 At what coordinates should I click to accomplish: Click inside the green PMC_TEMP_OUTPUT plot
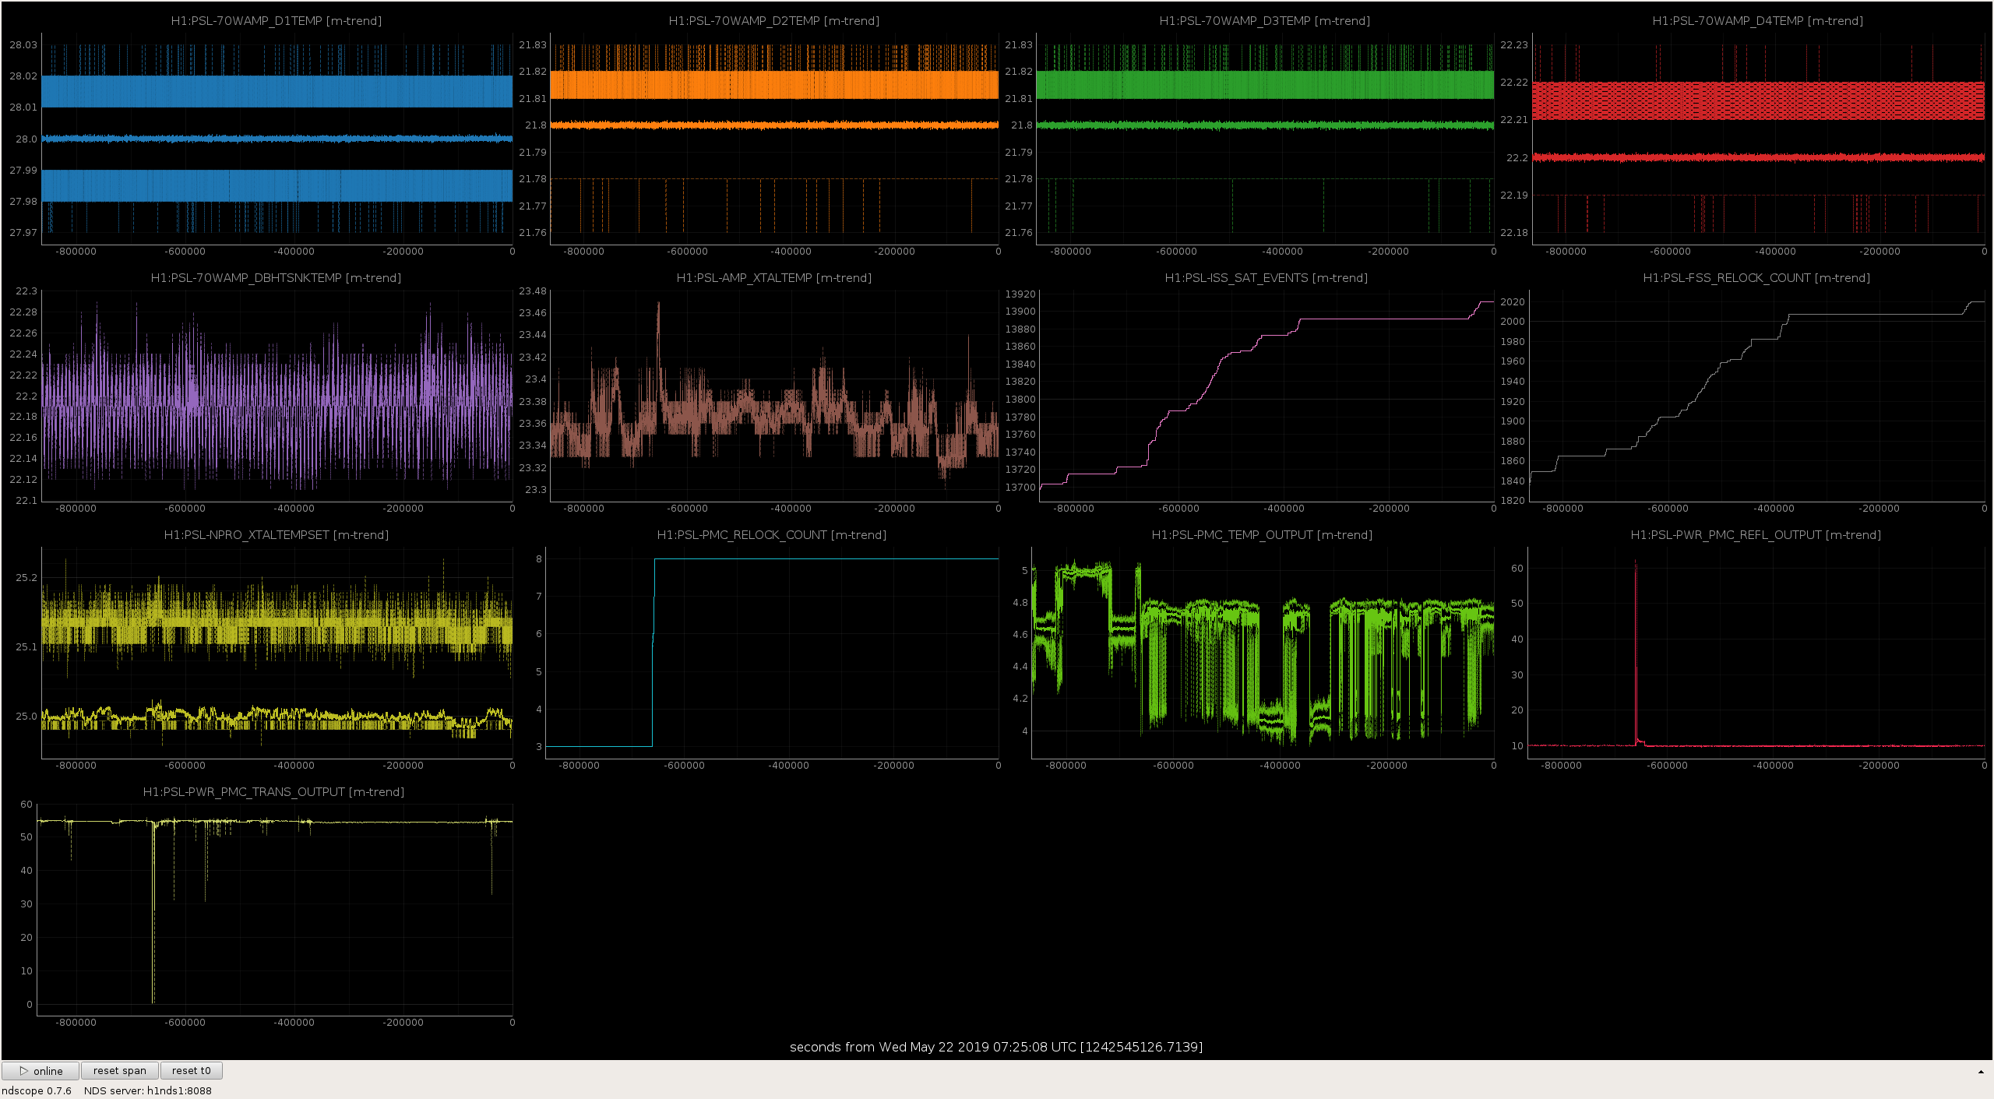click(x=1263, y=653)
